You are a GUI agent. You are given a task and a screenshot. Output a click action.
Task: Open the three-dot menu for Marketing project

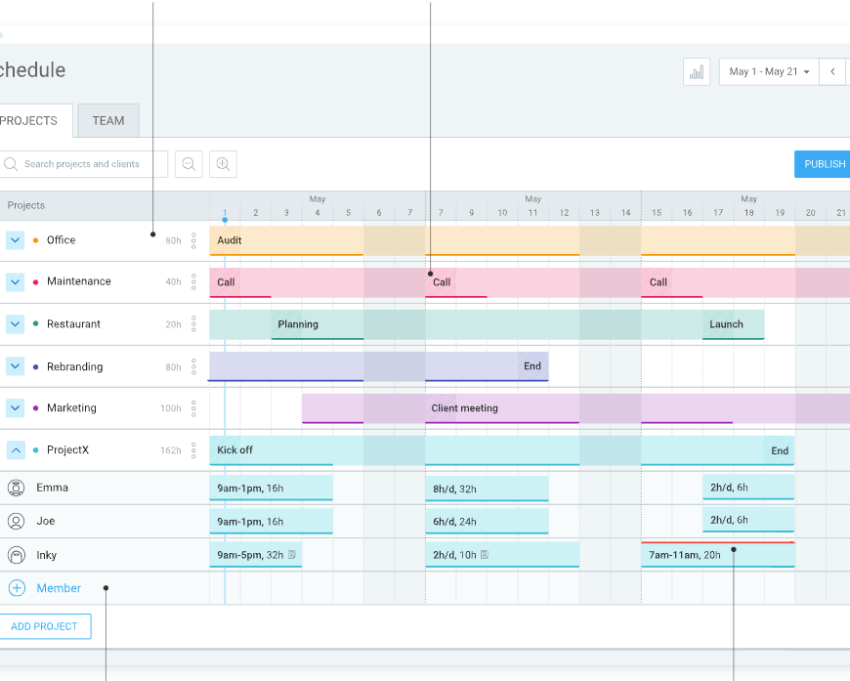(x=193, y=408)
